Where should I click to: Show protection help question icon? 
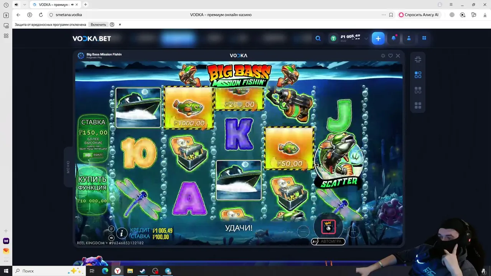(x=112, y=25)
